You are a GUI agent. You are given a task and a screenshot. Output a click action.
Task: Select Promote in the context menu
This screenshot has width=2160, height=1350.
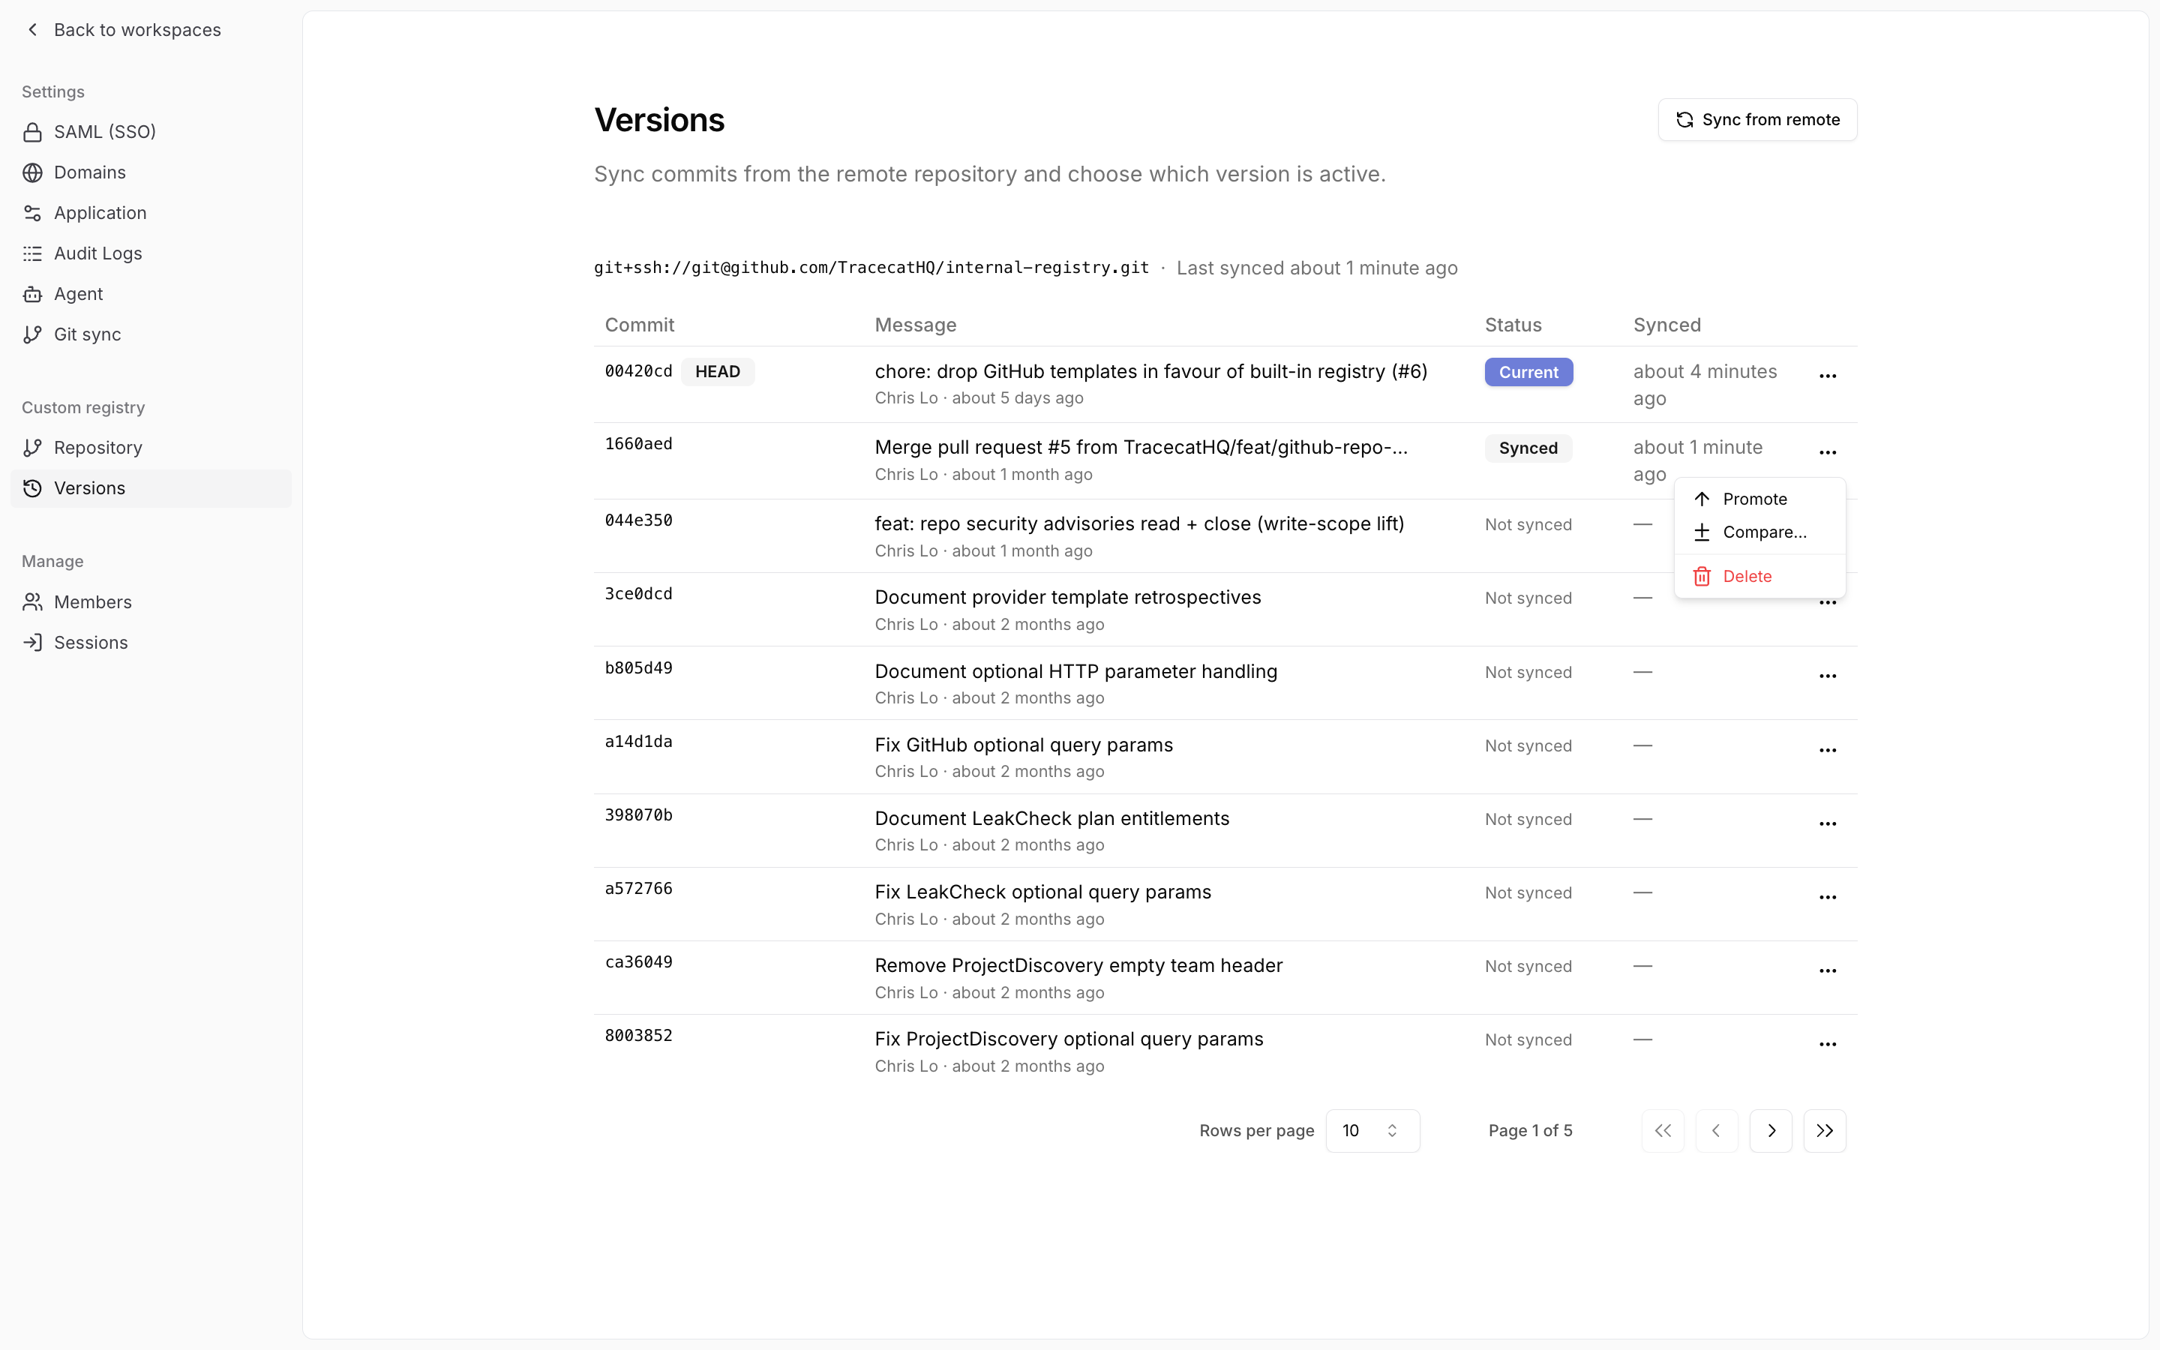[1759, 499]
